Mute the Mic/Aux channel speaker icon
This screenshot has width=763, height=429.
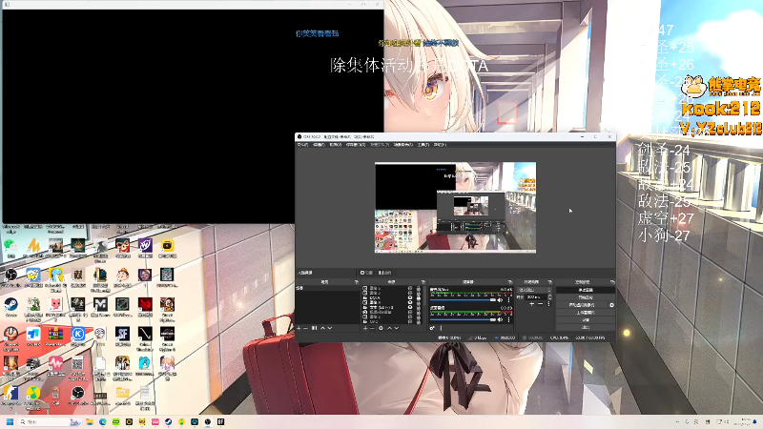click(x=500, y=300)
